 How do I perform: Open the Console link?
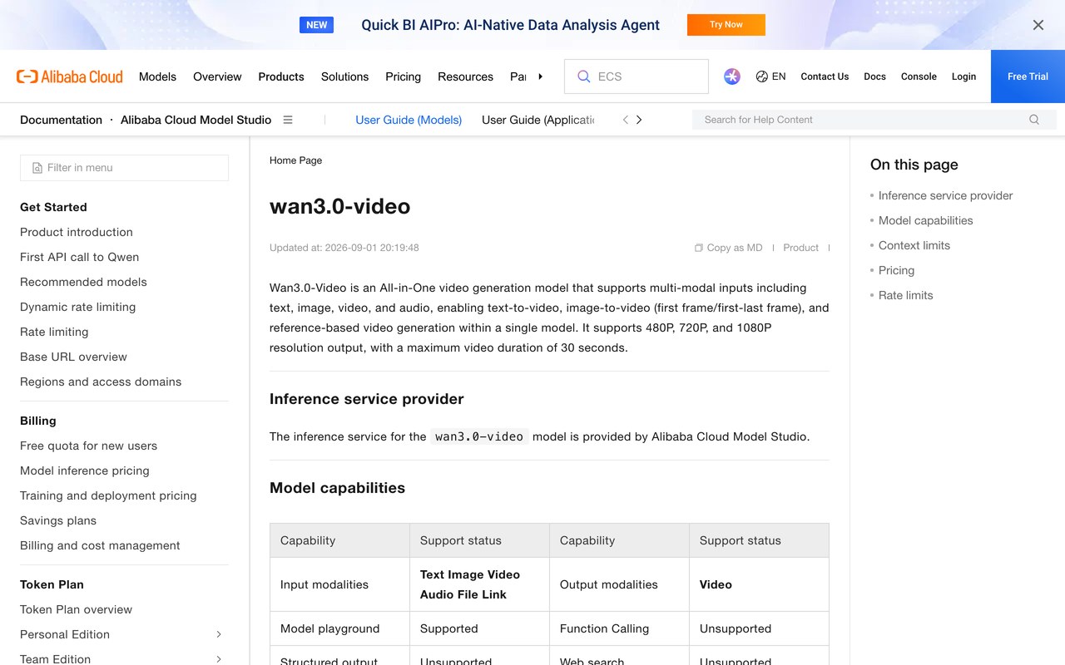point(919,76)
